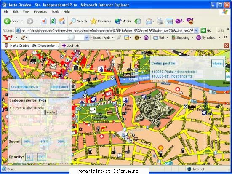
Task: Open the View menu
Action: click(x=26, y=12)
